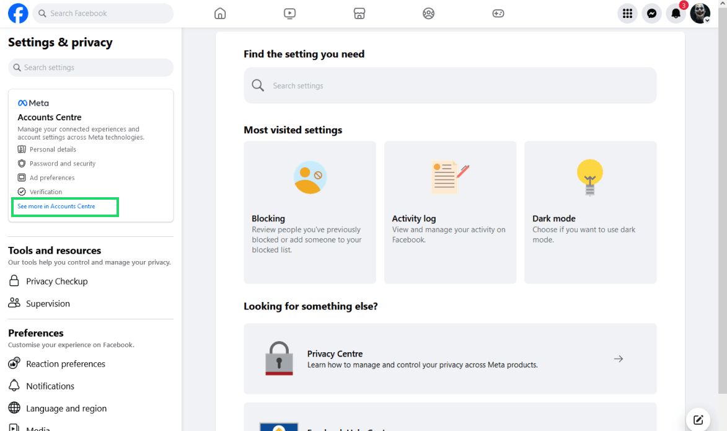Screen dimensions: 727x431
Task: Click the Facebook logo icon
Action: [x=18, y=13]
